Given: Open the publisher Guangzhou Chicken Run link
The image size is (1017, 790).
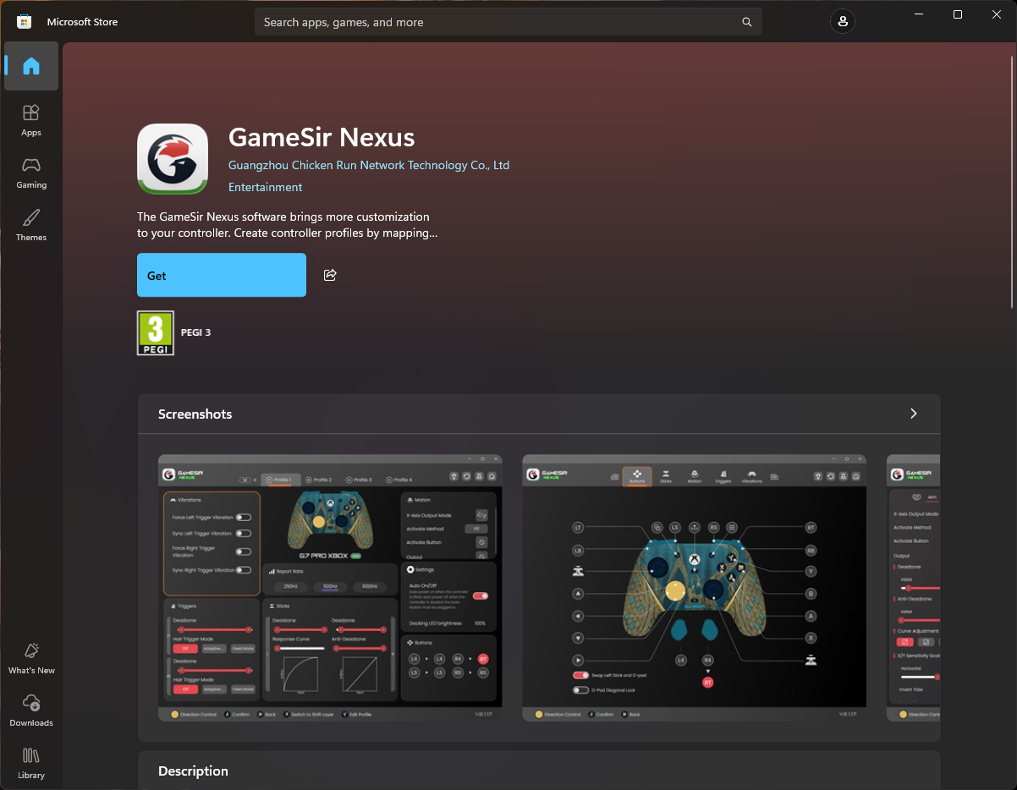Looking at the screenshot, I should 369,165.
